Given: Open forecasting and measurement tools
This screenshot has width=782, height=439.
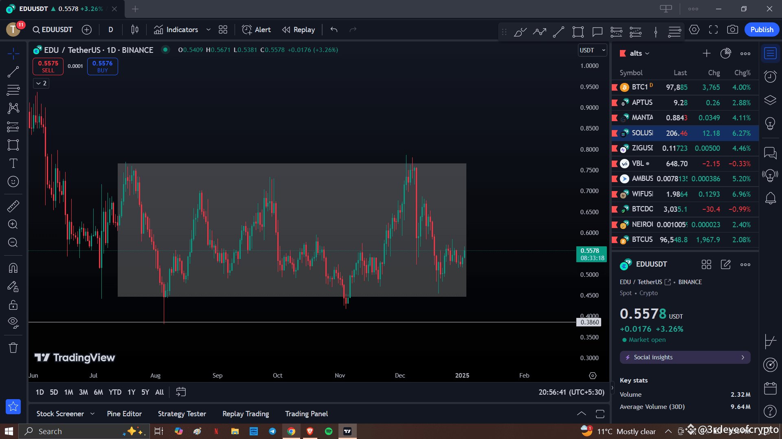Looking at the screenshot, I should (x=13, y=127).
